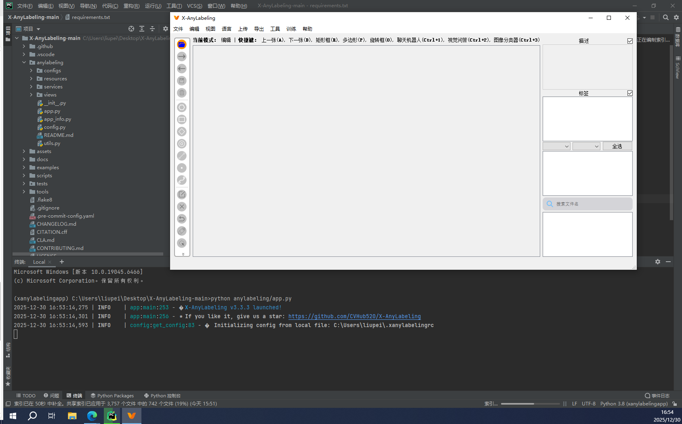Click the edit objects pencil icon
Image resolution: width=682 pixels, height=424 pixels.
coord(182,195)
